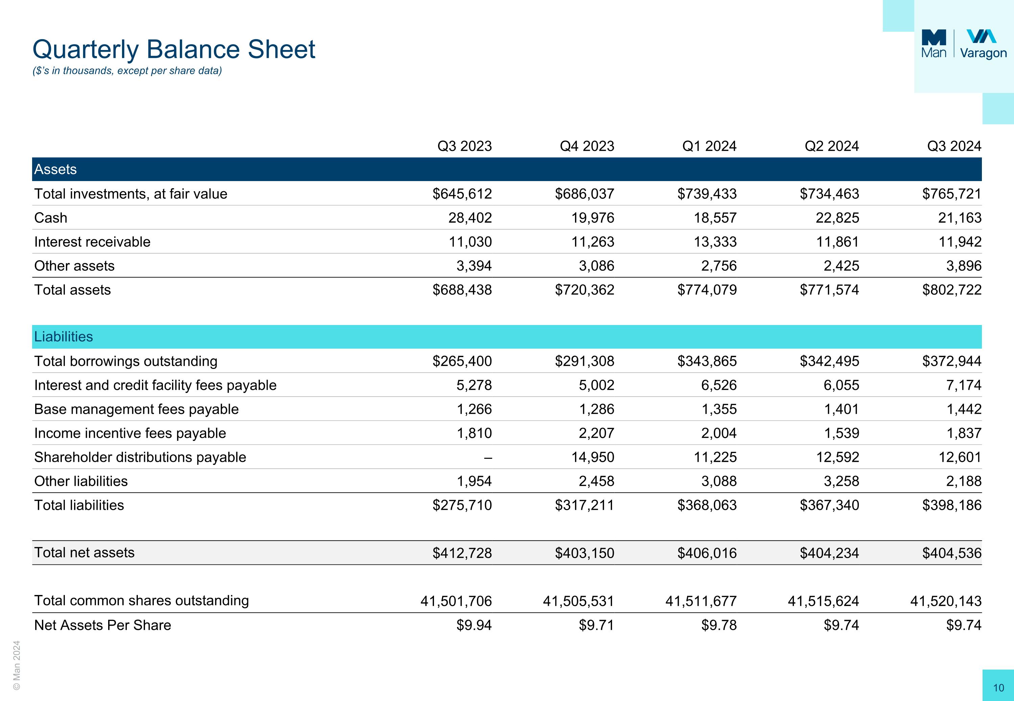The height and width of the screenshot is (701, 1014).
Task: Select Other assets value 3,896
Action: pyautogui.click(x=964, y=266)
